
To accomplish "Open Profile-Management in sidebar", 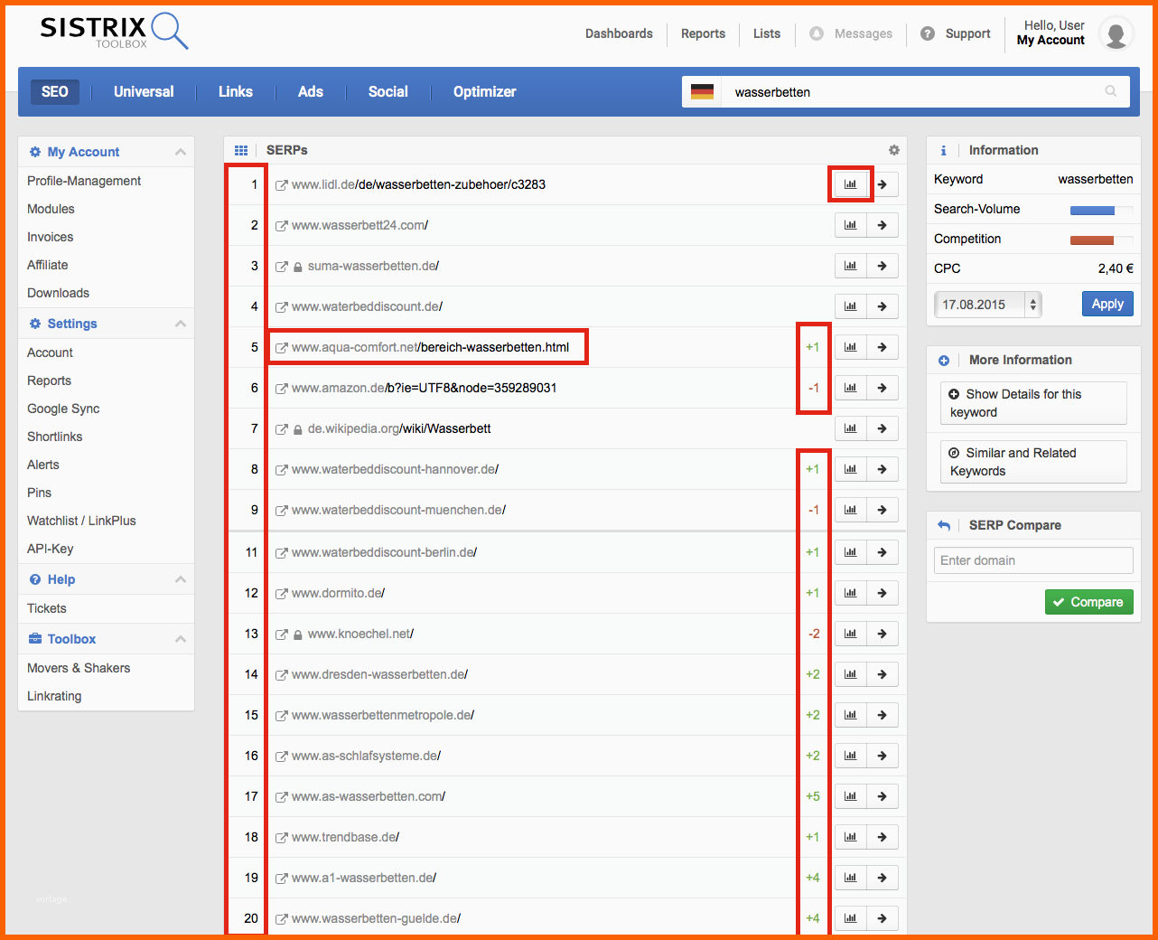I will coord(84,181).
